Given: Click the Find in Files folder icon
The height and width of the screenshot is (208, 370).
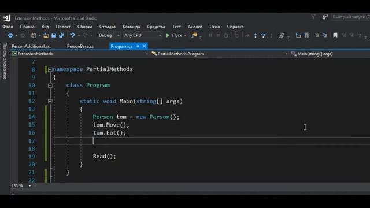Looking at the screenshot, I should (x=194, y=35).
